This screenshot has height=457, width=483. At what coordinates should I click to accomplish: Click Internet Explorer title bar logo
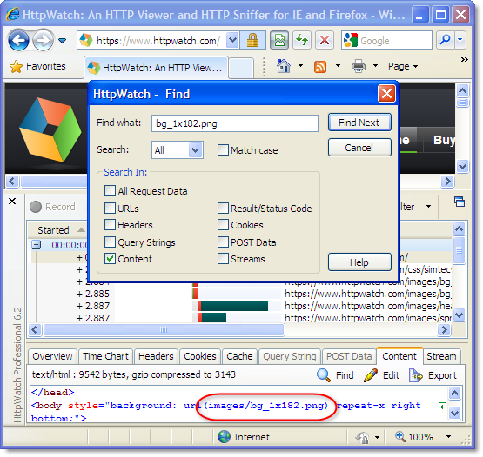(13, 14)
